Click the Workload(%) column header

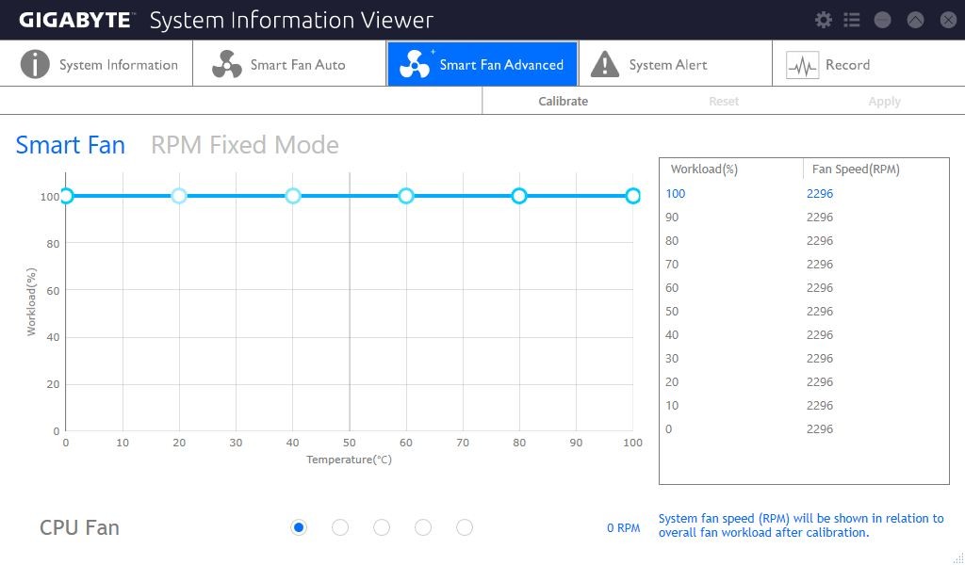coord(704,169)
